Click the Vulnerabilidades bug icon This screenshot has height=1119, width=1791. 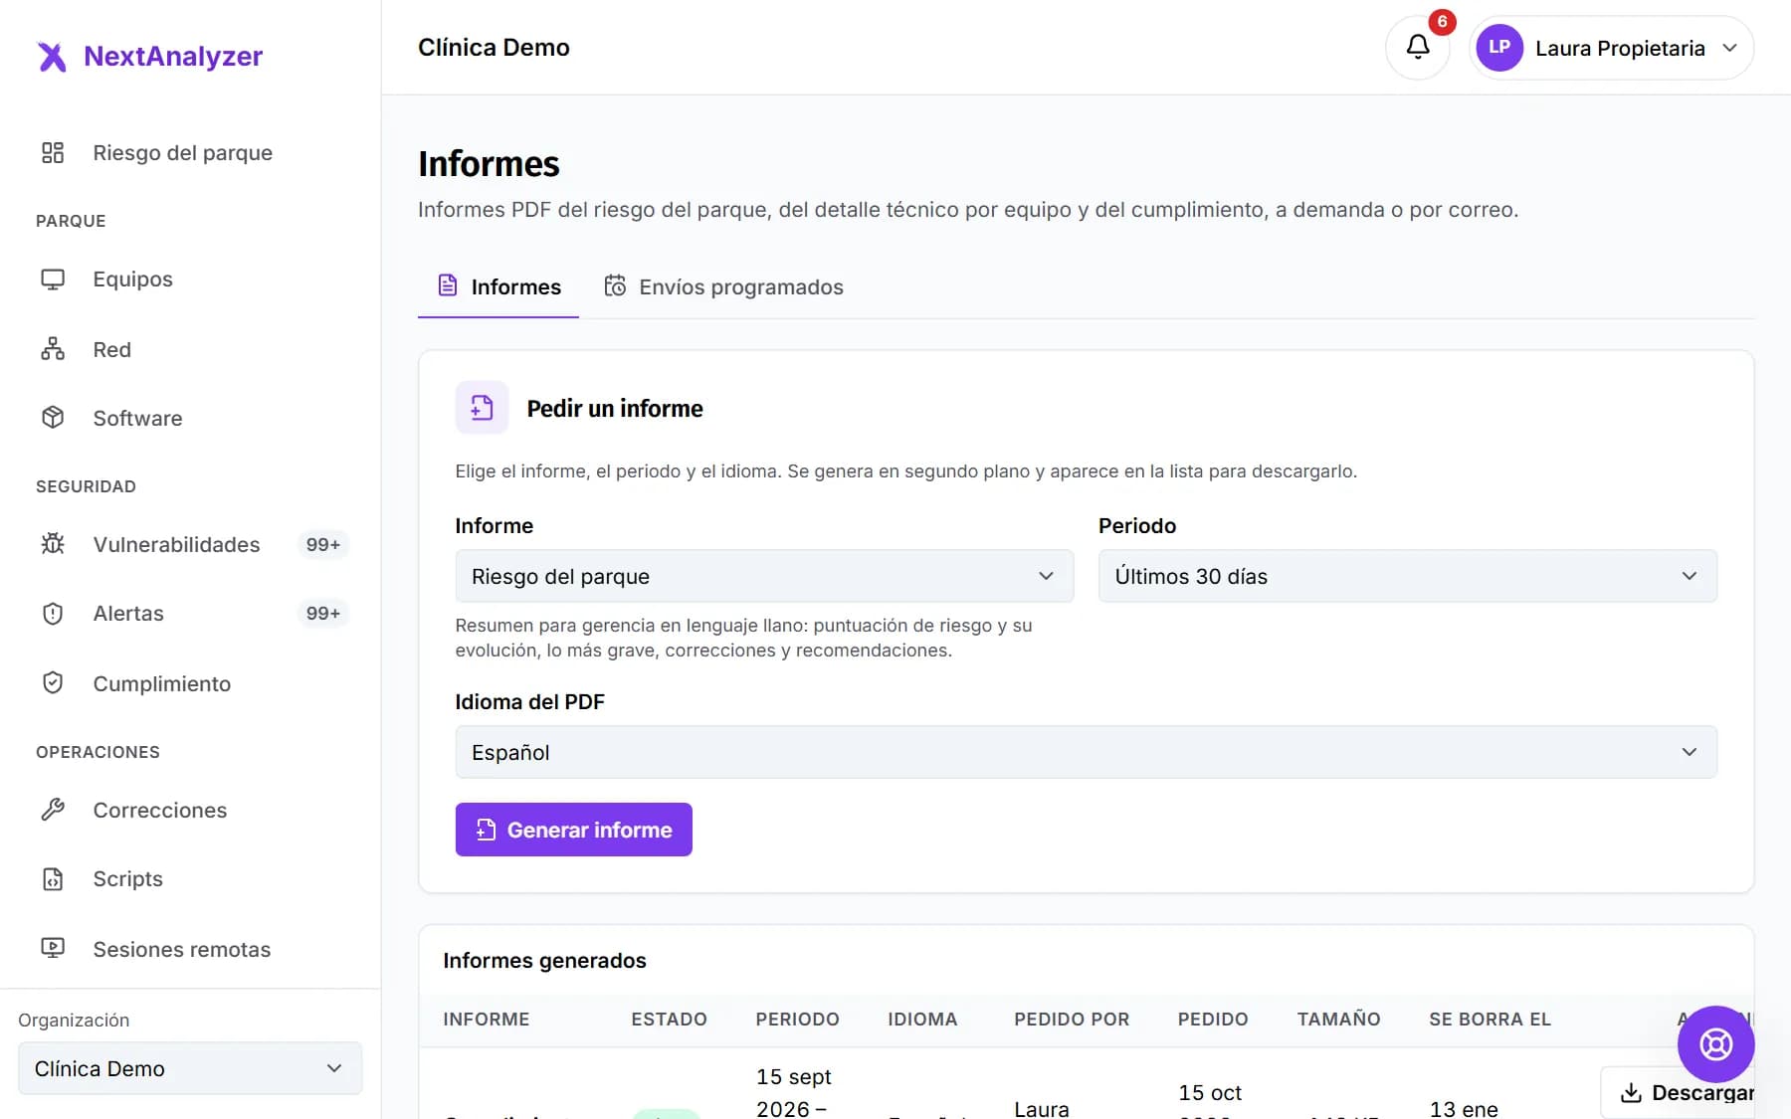point(53,544)
